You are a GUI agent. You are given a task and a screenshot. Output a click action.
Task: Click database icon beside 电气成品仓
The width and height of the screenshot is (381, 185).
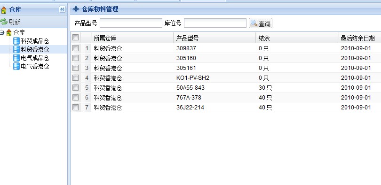[x=16, y=58]
